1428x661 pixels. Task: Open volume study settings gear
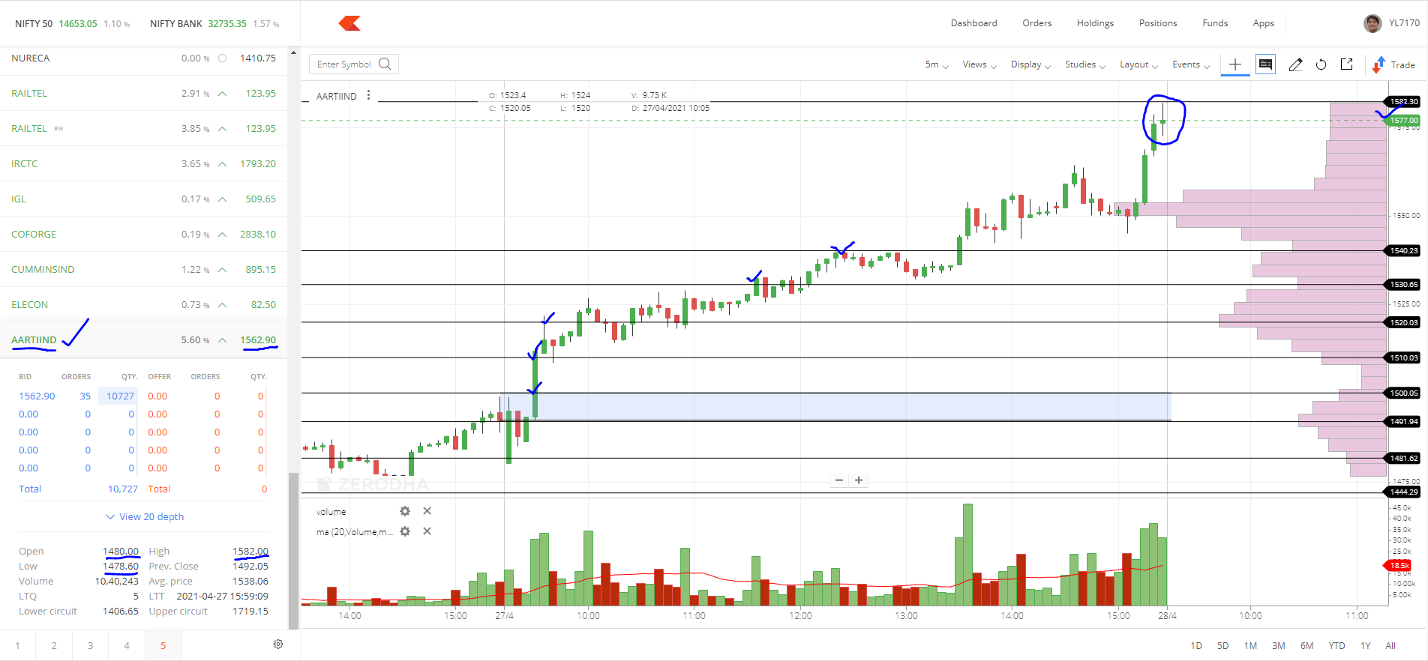[405, 511]
